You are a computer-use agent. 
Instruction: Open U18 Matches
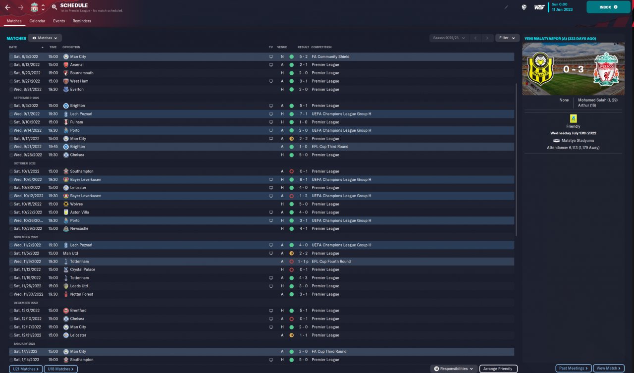click(60, 369)
